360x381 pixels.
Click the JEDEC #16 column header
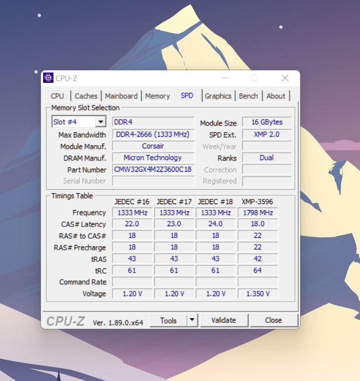132,202
